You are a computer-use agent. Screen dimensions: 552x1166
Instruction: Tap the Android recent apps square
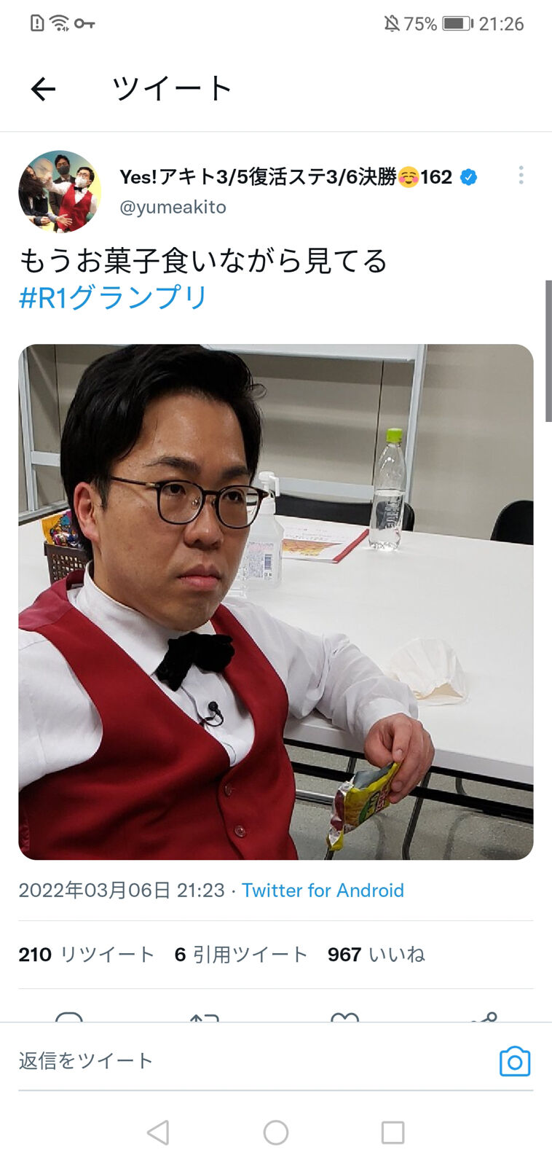pyautogui.click(x=393, y=1132)
